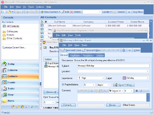Image resolution: width=154 pixels, height=115 pixels.
Task: Toggle the Remind before checkbox
Action: coord(63,85)
